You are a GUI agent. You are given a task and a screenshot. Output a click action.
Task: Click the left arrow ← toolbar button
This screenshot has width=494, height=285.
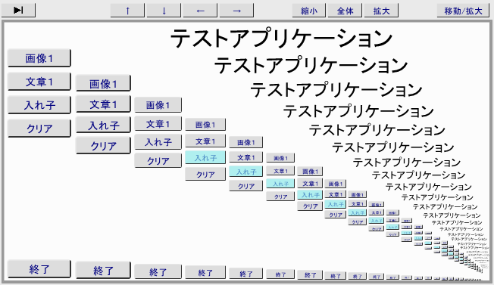pos(200,11)
